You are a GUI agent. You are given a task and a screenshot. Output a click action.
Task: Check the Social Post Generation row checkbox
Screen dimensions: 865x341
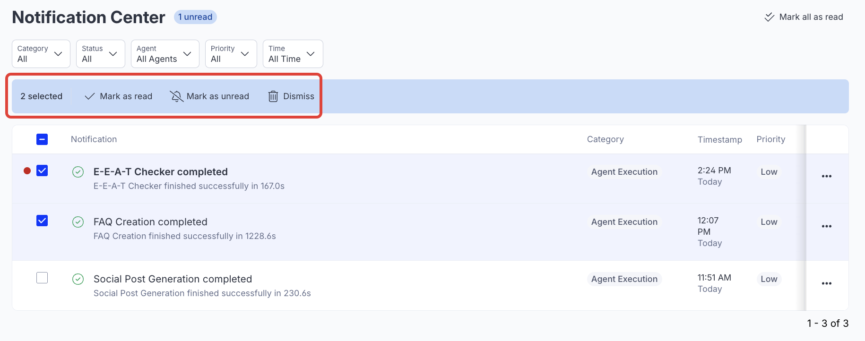click(42, 278)
